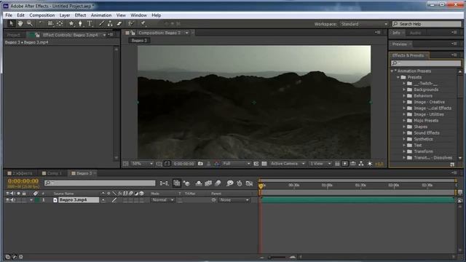Toggle Hide Shy Layers switch
This screenshot has width=466, height=262.
pyautogui.click(x=199, y=183)
